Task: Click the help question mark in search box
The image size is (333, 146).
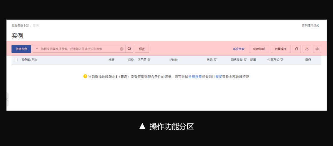Action: click(122, 49)
